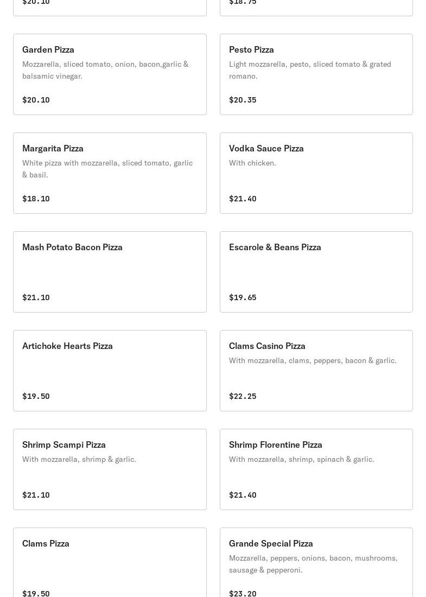Click the Vodka Sauce Pizza title

click(266, 148)
